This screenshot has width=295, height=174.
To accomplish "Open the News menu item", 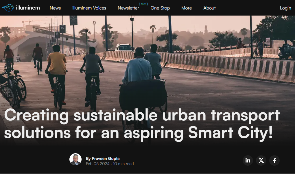I will 55,8.
